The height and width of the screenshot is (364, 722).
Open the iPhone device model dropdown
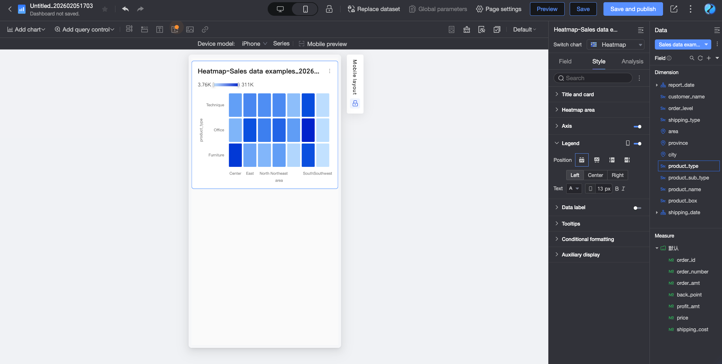tap(254, 44)
